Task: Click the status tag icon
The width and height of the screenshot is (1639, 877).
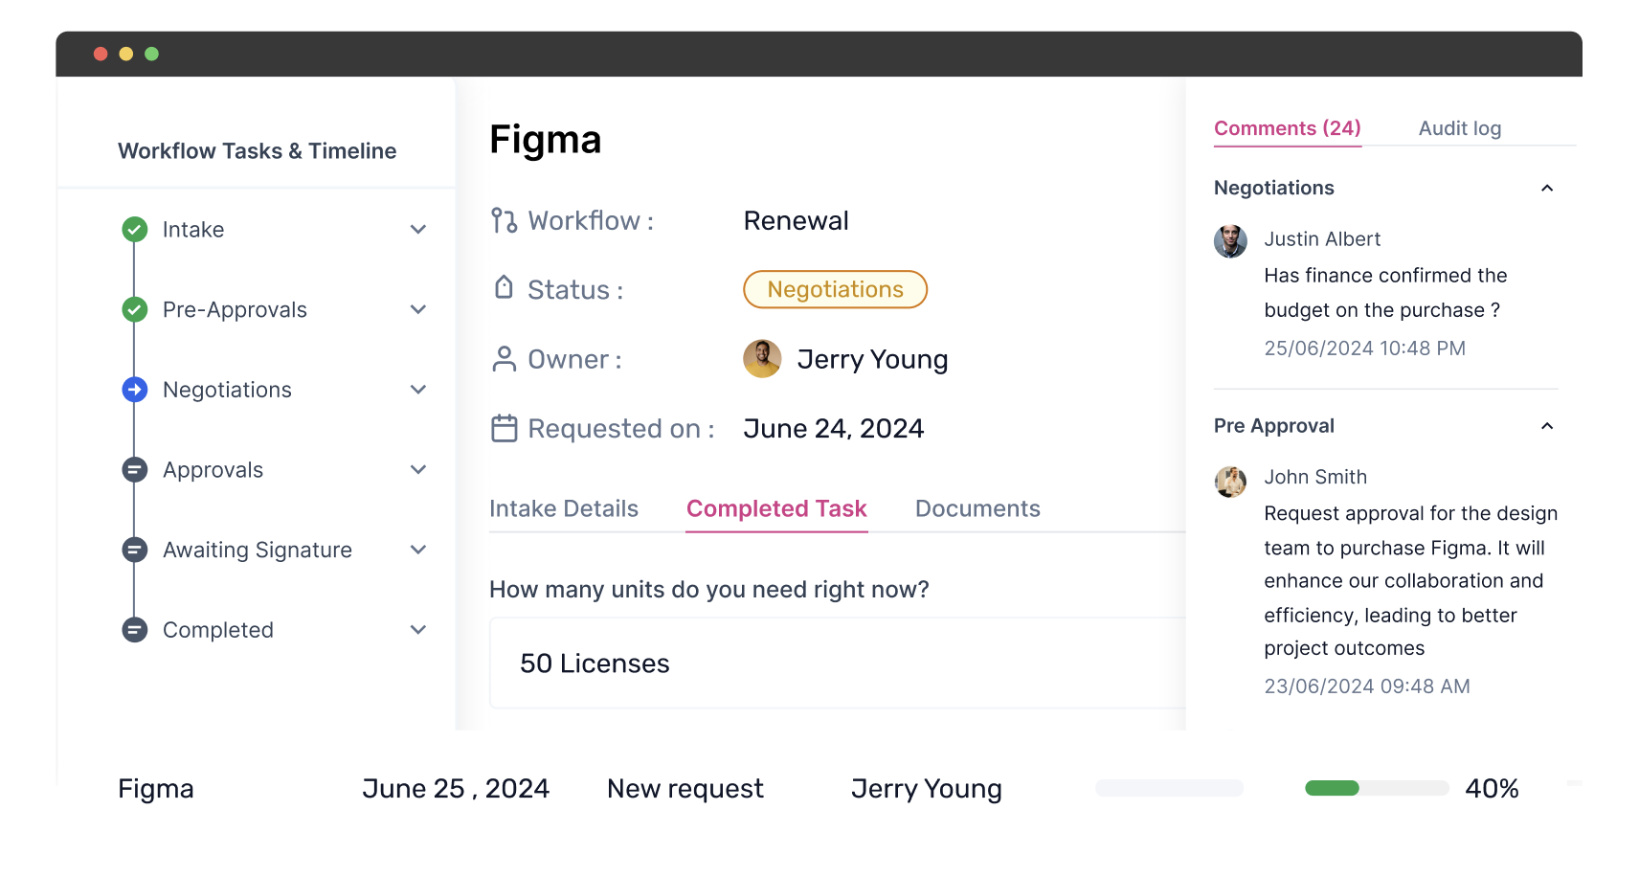Action: click(504, 287)
